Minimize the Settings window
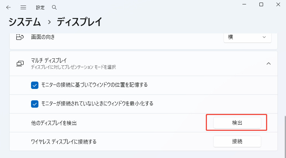 244,4
